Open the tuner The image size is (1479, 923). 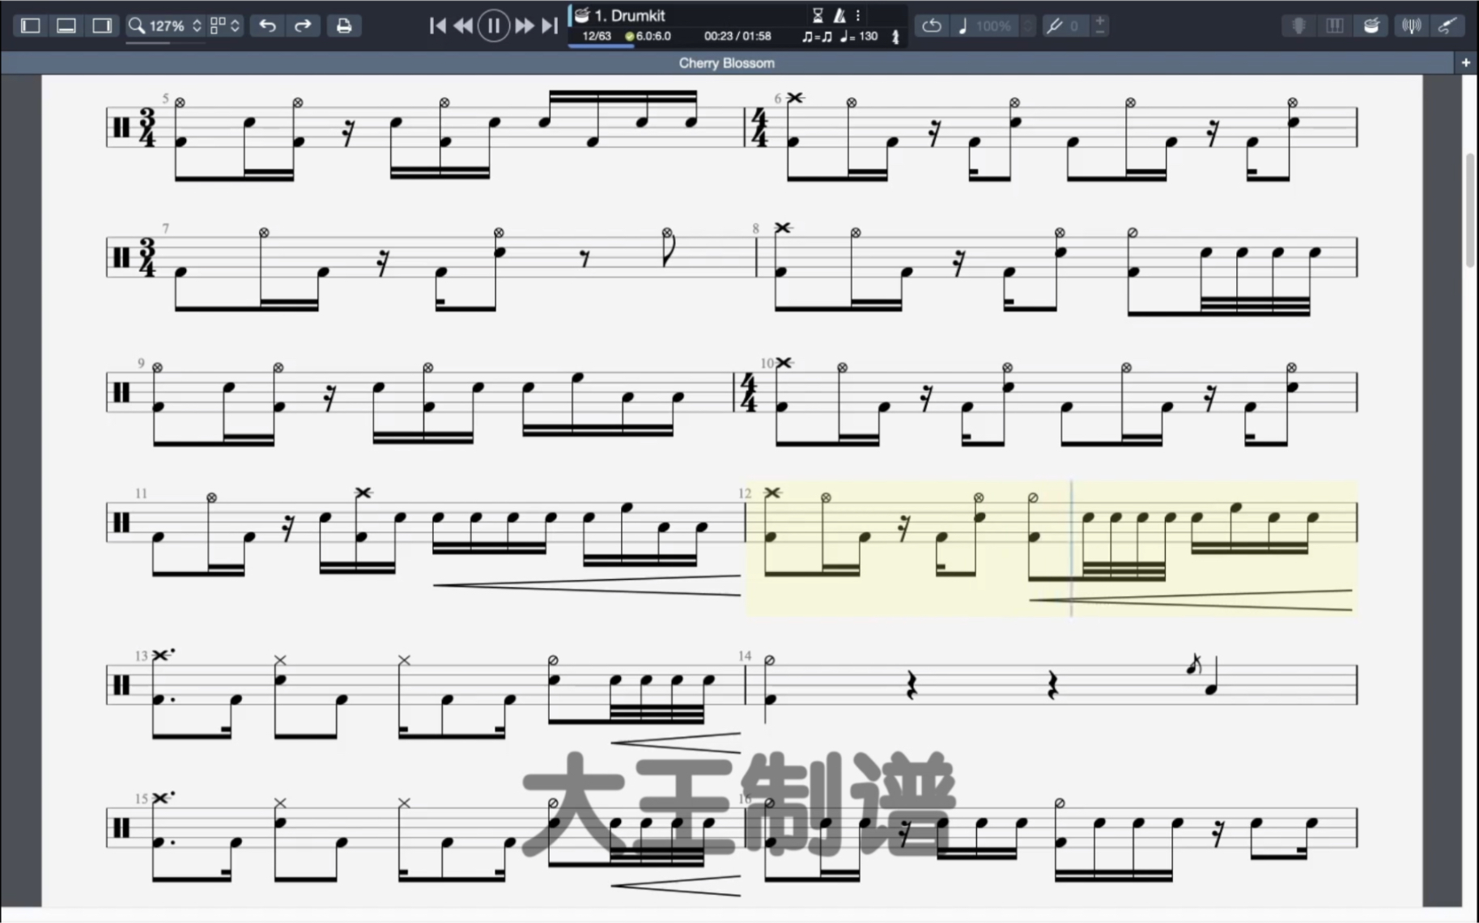(x=1411, y=26)
